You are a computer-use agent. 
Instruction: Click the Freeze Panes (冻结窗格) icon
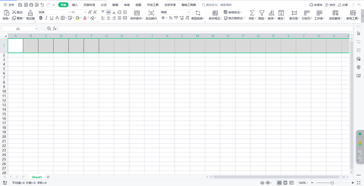click(x=336, y=13)
